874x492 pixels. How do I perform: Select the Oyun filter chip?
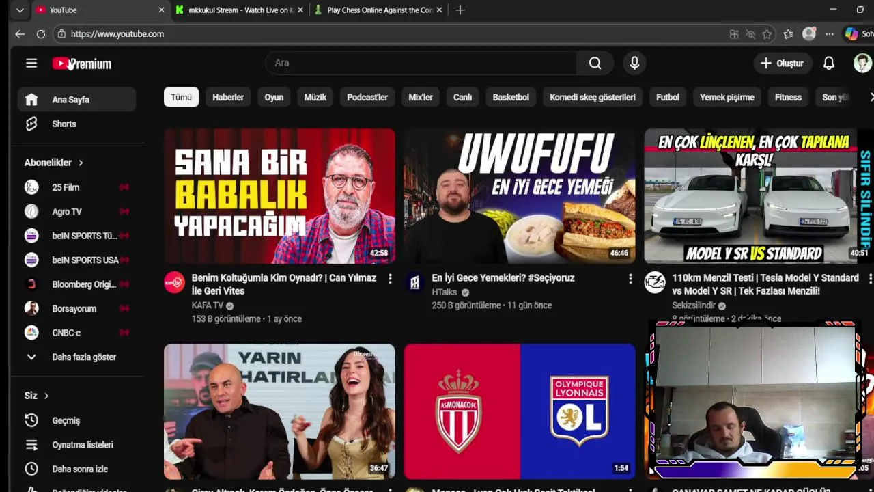coord(274,97)
